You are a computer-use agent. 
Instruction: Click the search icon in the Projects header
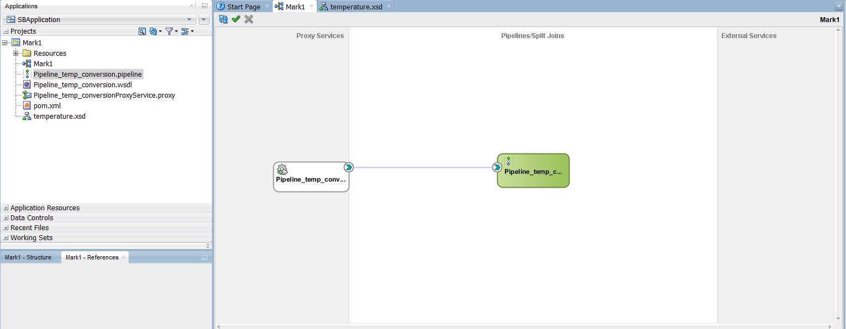click(142, 31)
